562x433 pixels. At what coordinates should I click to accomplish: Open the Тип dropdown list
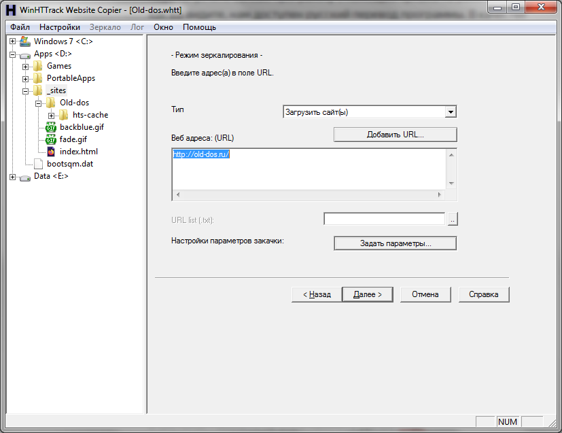coord(451,112)
